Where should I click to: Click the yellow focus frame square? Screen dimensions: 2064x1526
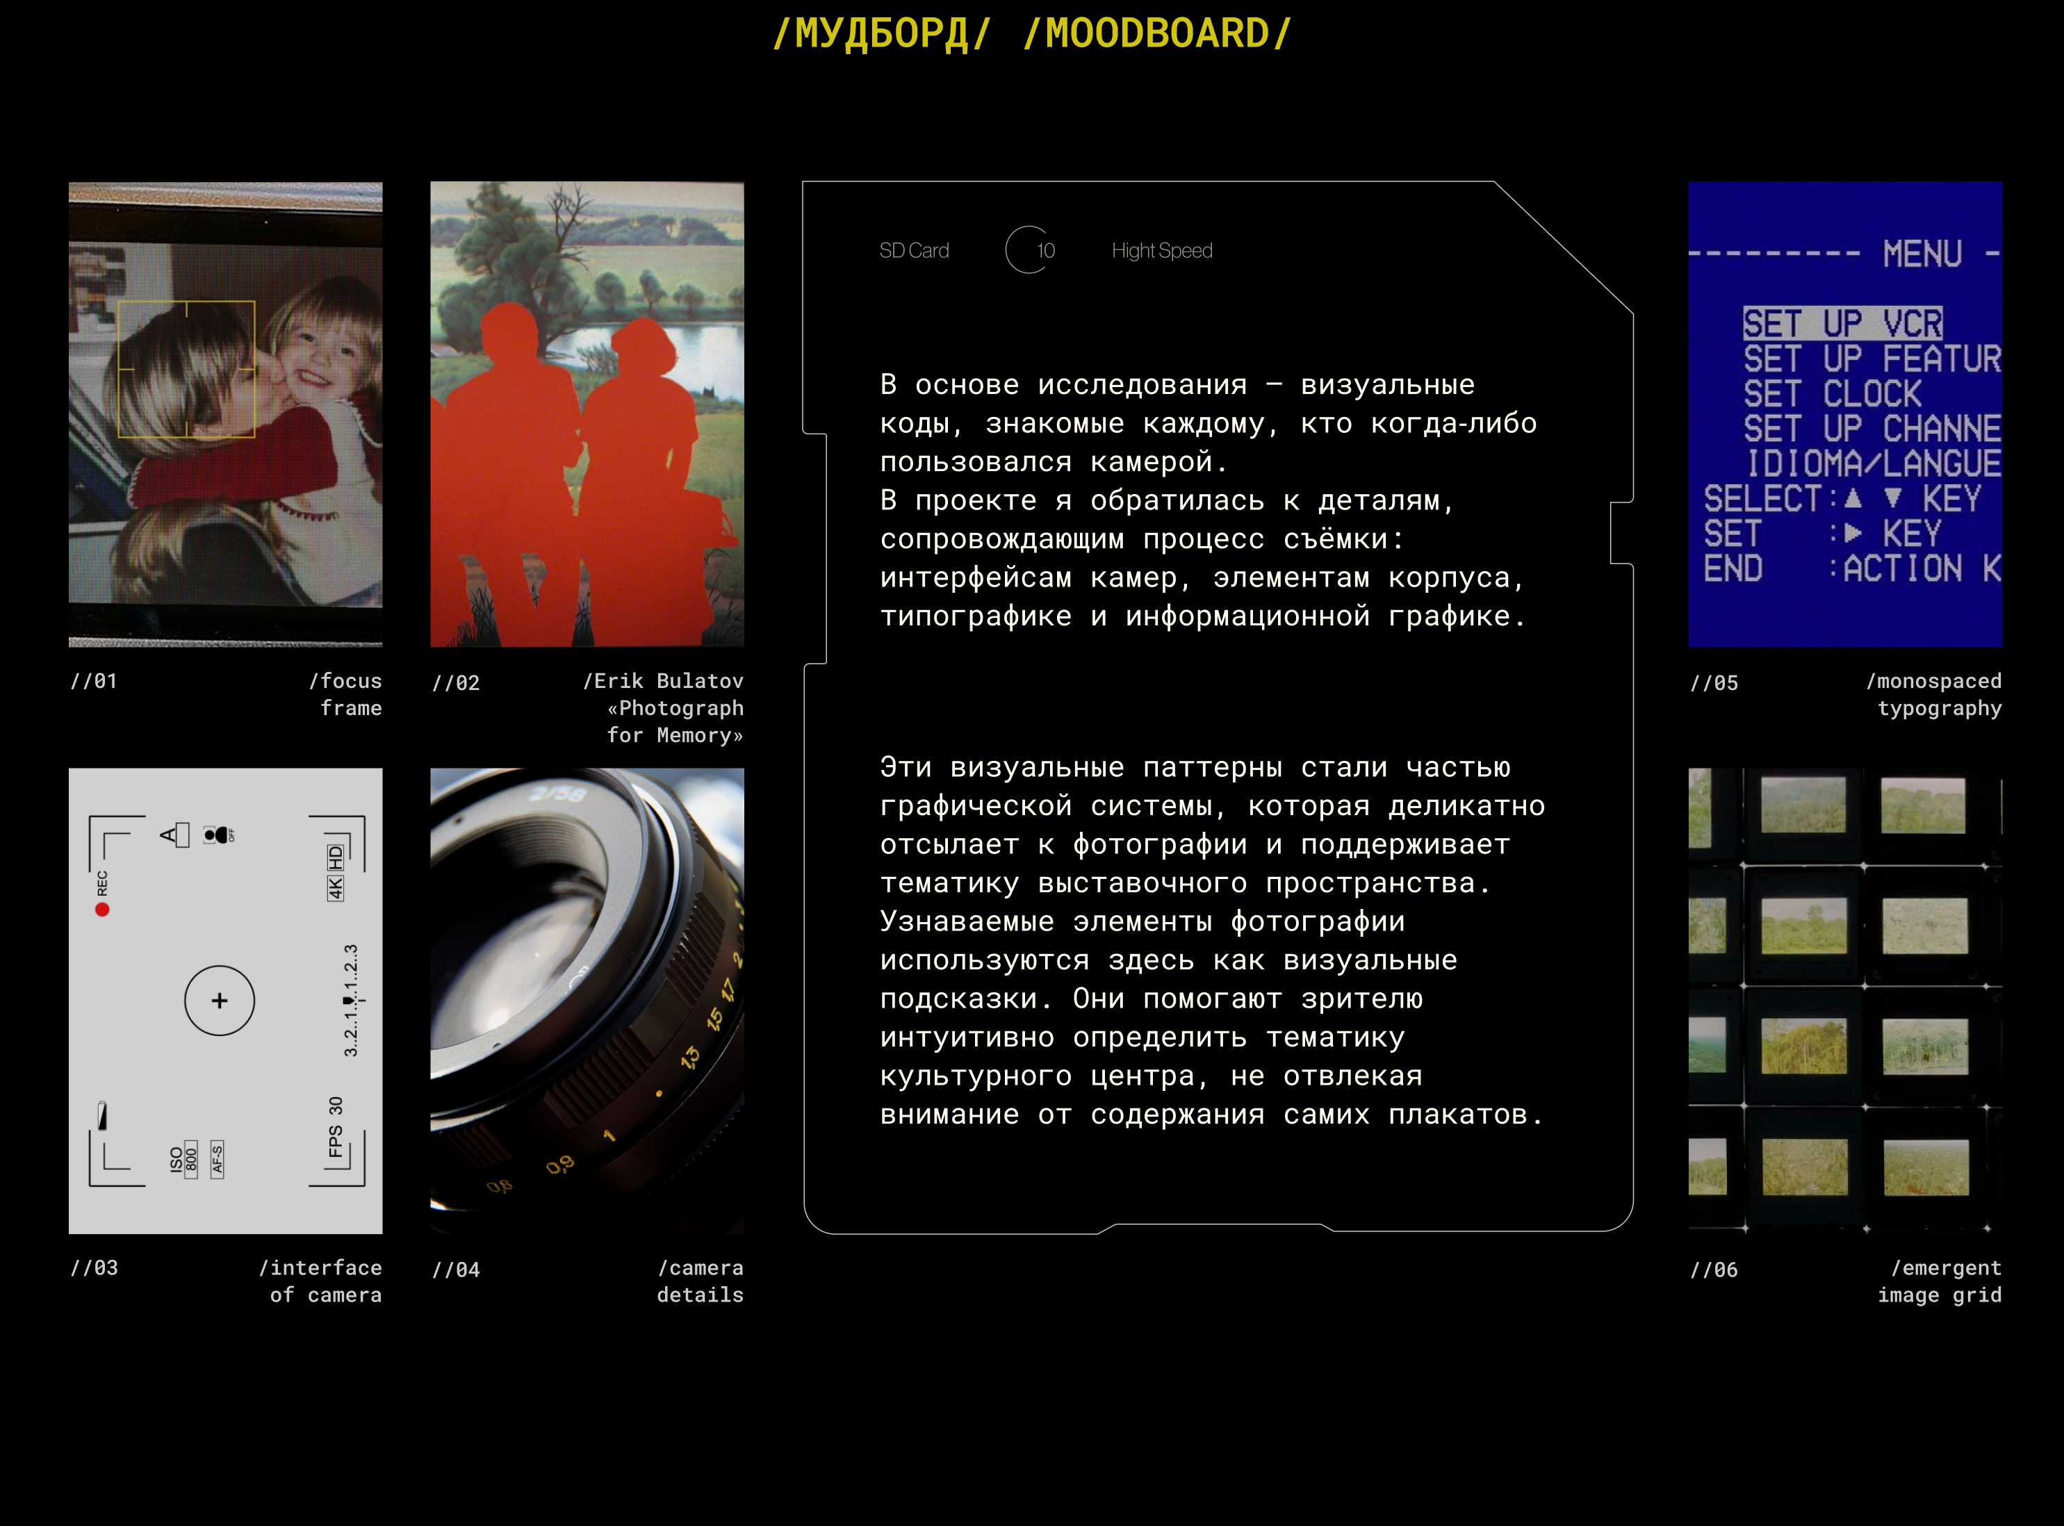(x=187, y=368)
